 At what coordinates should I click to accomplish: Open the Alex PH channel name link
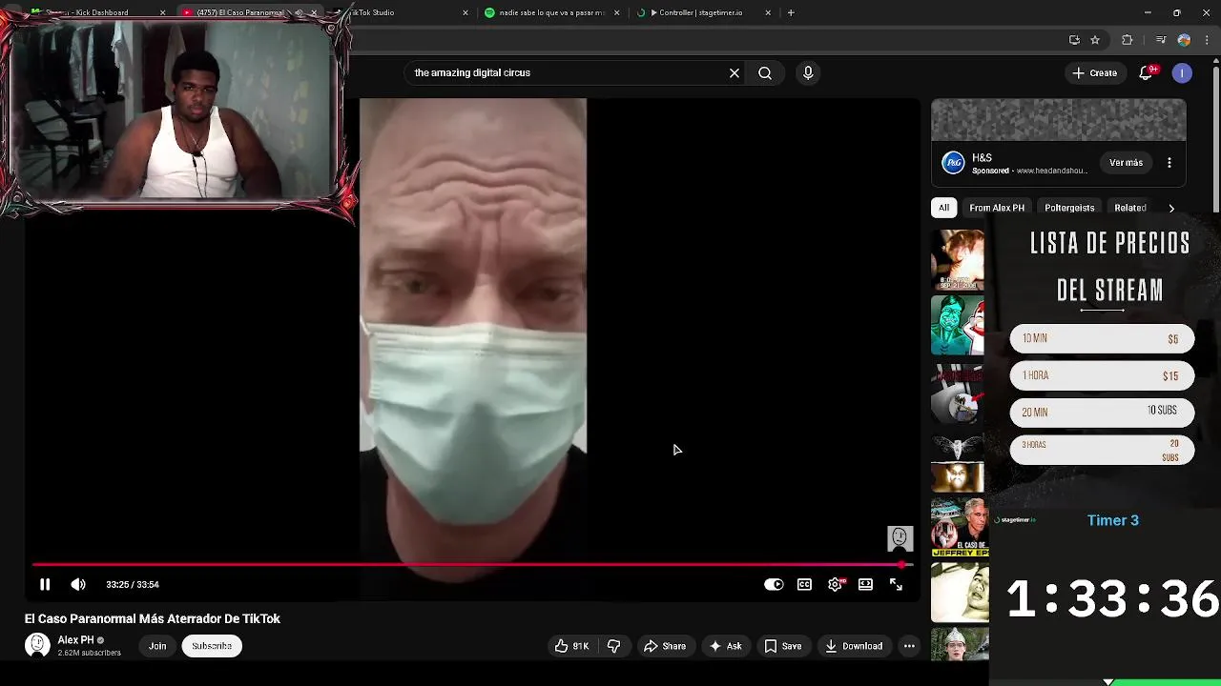coord(75,640)
